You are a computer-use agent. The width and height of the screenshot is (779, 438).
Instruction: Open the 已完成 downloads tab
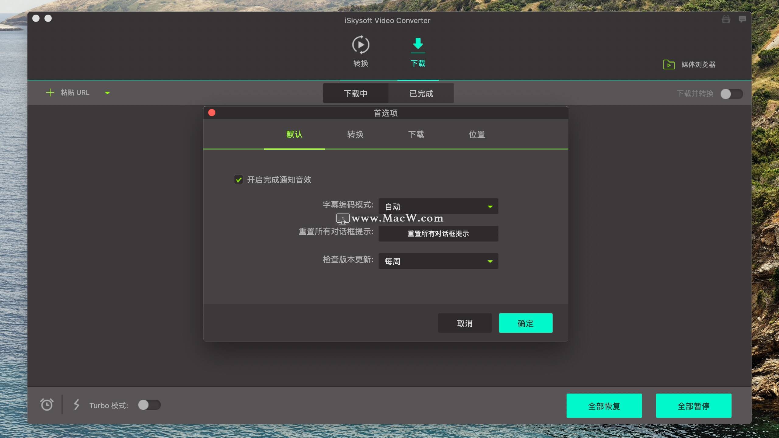tap(421, 93)
